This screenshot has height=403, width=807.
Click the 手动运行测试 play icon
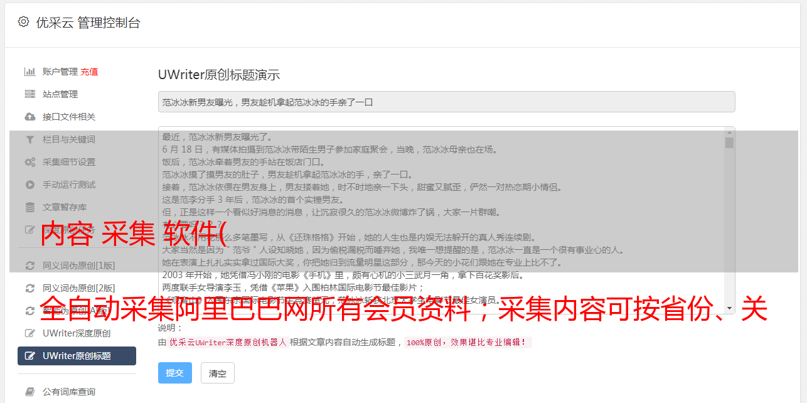click(x=29, y=185)
